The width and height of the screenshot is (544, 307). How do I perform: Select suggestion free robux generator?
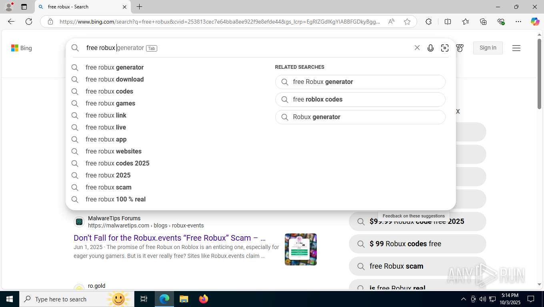pos(114,68)
